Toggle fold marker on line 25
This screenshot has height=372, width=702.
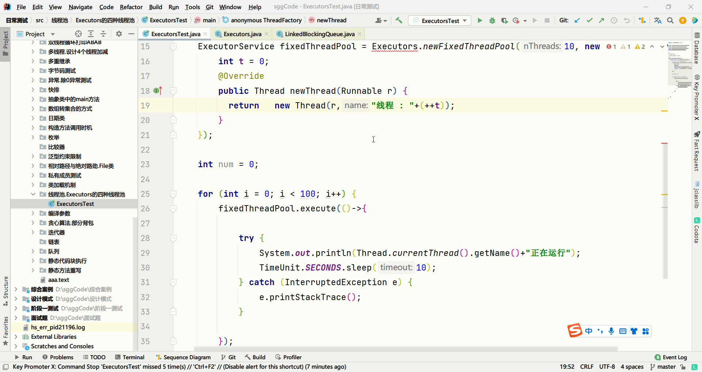coord(173,194)
